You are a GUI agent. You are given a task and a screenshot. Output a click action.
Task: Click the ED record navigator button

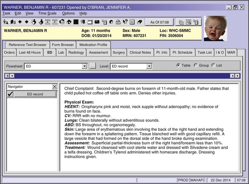coord(35,94)
